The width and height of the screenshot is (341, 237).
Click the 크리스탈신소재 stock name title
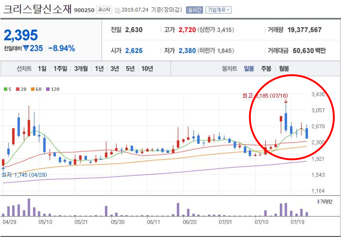(x=37, y=9)
